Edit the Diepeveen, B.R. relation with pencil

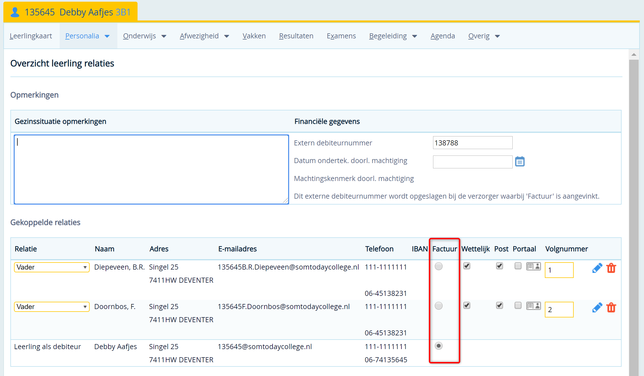pyautogui.click(x=597, y=268)
